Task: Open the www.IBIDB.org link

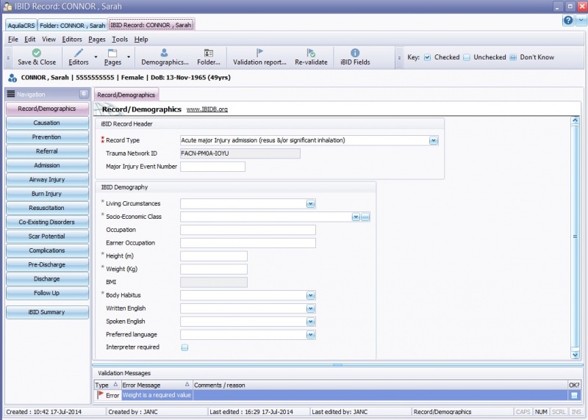Action: tap(207, 109)
